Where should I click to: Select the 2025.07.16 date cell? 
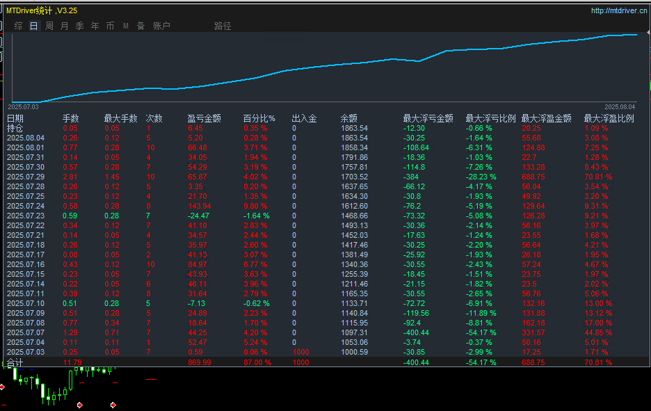pos(26,264)
